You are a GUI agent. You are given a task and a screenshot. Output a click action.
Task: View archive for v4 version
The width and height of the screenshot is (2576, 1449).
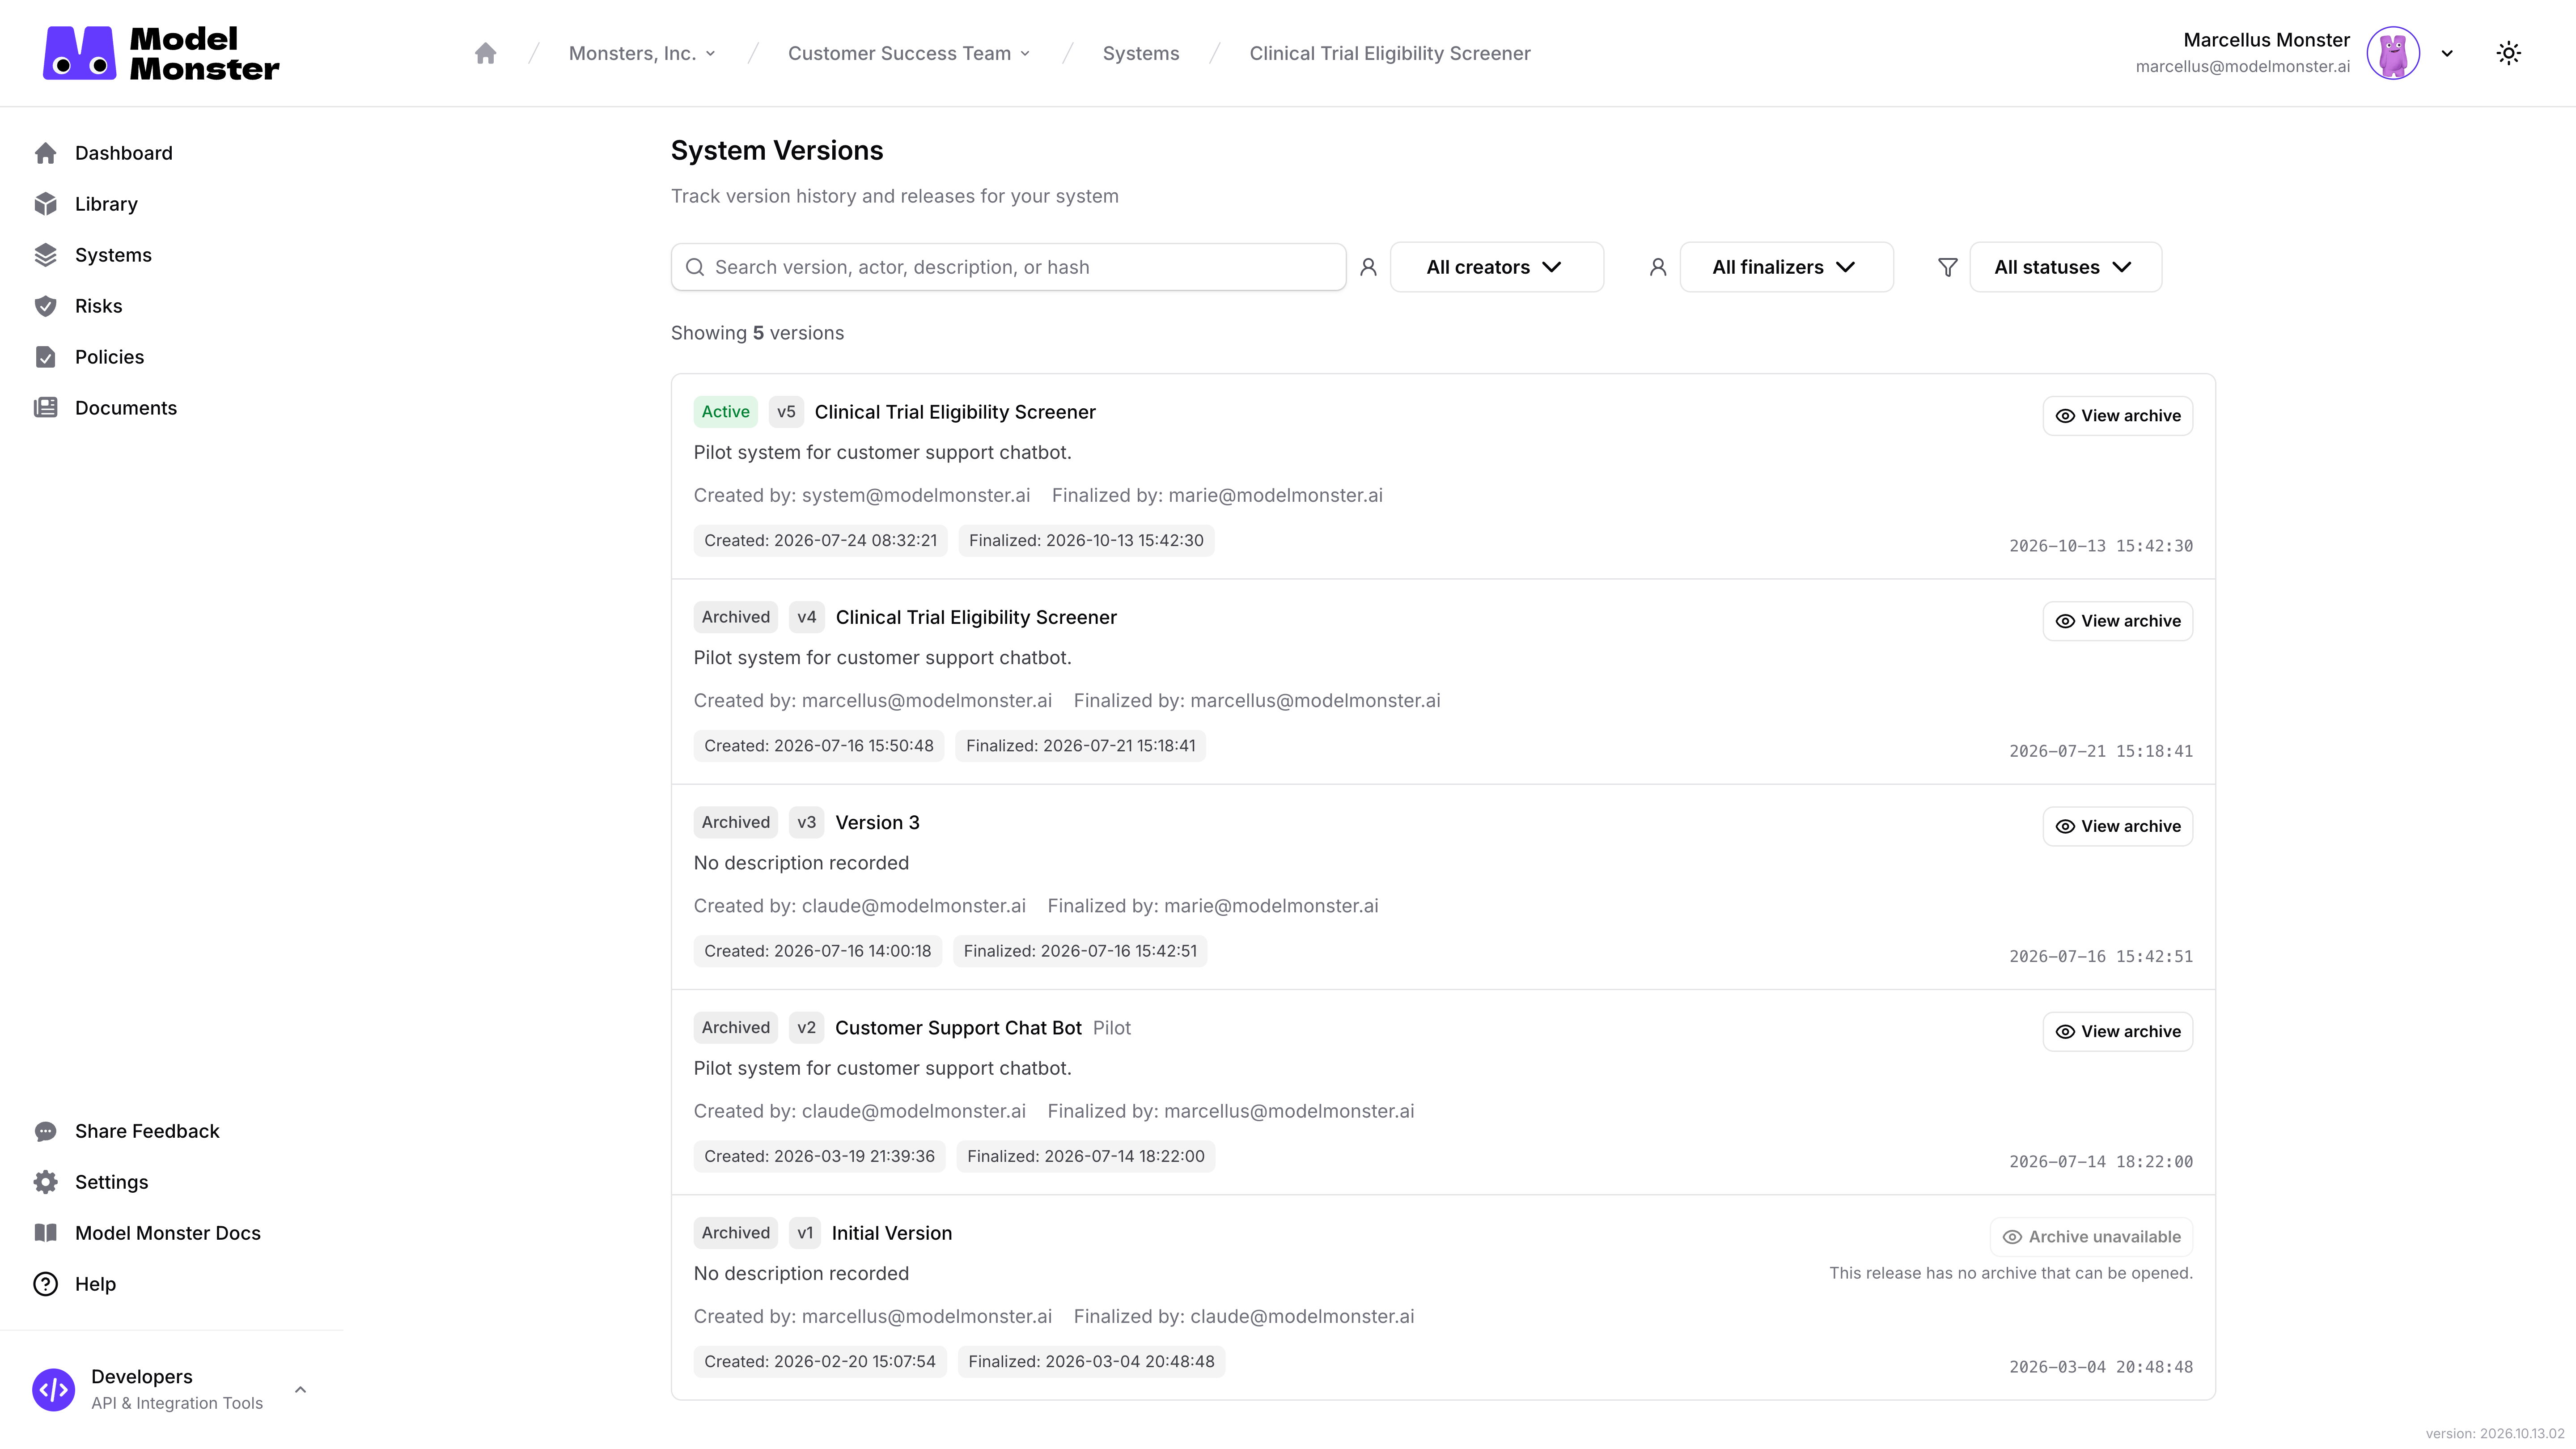pos(2117,621)
